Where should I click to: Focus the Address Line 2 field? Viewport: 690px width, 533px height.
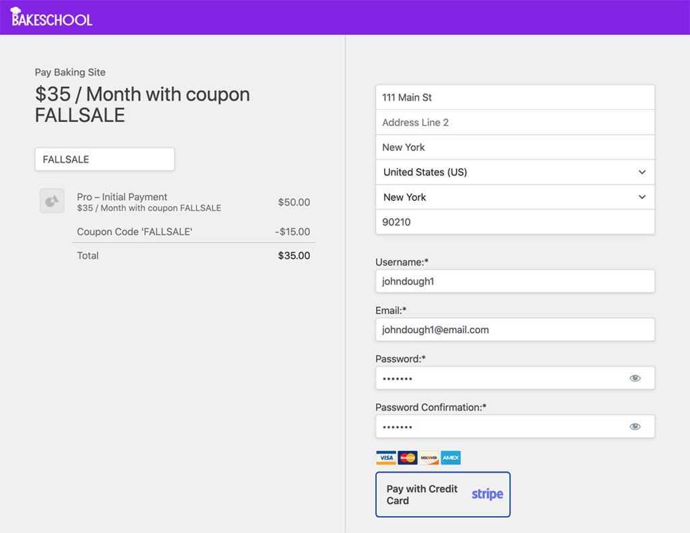coord(515,123)
